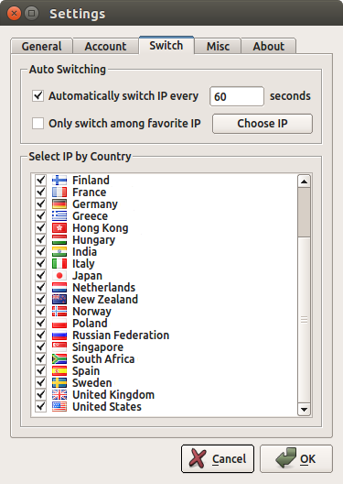This screenshot has height=484, width=343.
Task: Click the Italy flag icon
Action: pos(59,264)
